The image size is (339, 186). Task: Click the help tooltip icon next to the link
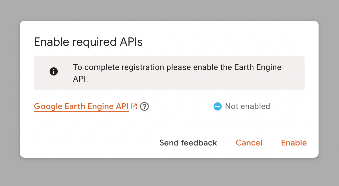[x=144, y=106]
